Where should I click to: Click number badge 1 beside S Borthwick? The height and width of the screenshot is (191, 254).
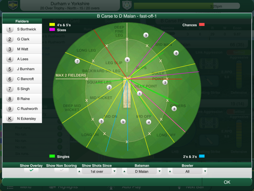point(10,29)
